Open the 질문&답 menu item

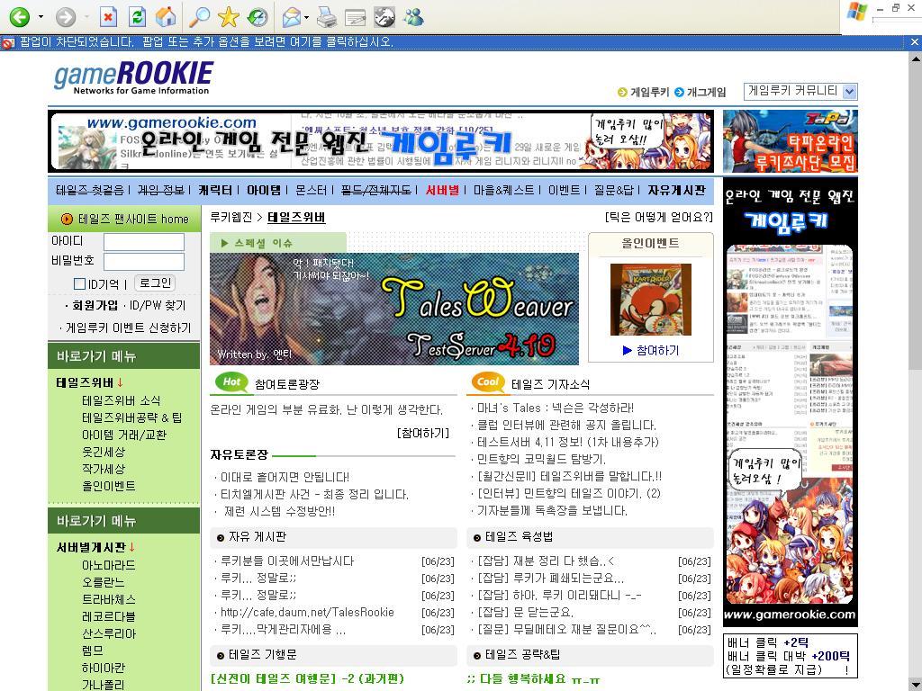tap(614, 190)
